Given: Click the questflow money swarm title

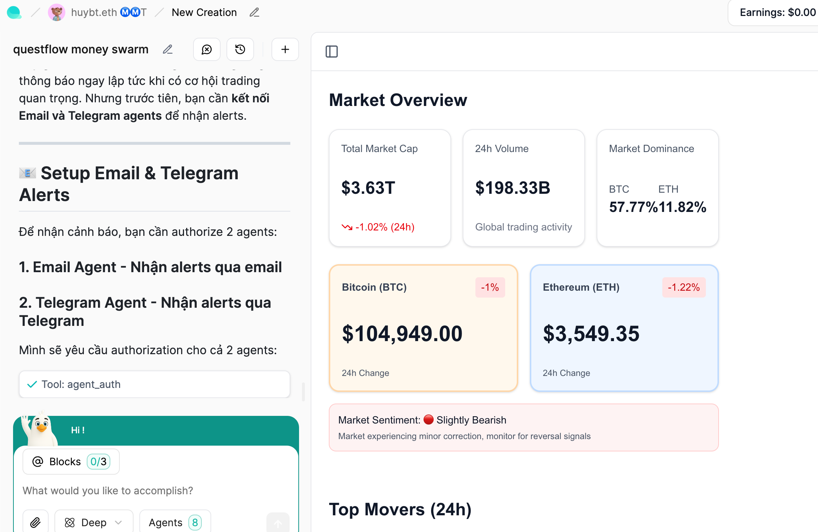Looking at the screenshot, I should [x=81, y=49].
